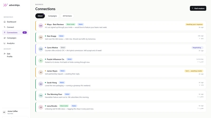
Task: Click the AC avatar for Acme Coffee
Action: [x=4, y=112]
